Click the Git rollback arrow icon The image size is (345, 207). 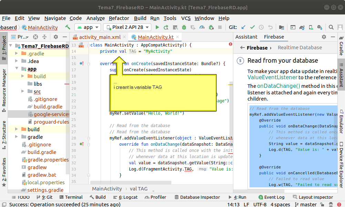[270, 27]
